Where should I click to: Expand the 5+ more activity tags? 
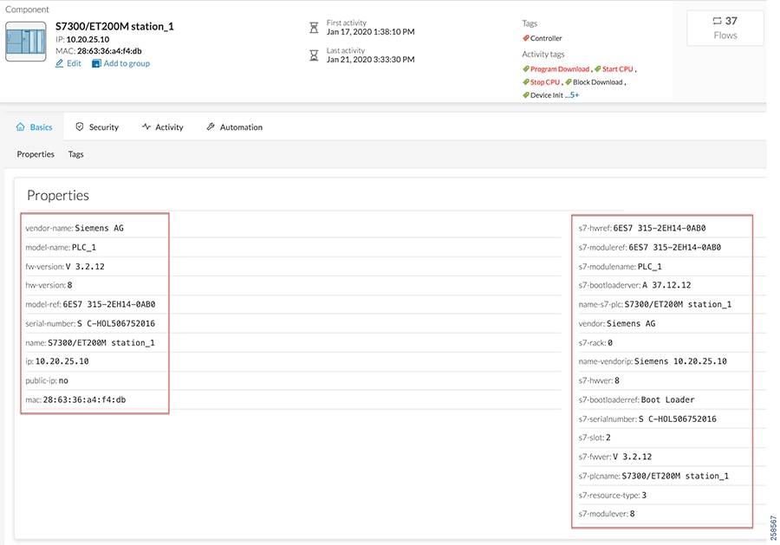[x=572, y=95]
